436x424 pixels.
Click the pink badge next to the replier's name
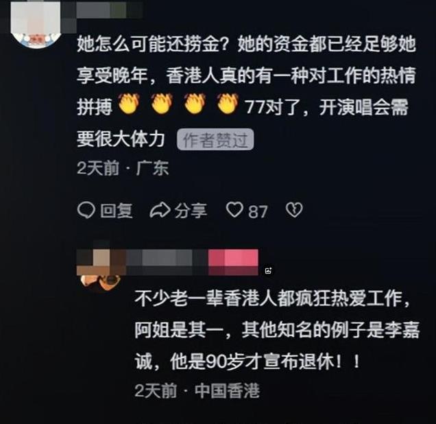[x=233, y=262]
